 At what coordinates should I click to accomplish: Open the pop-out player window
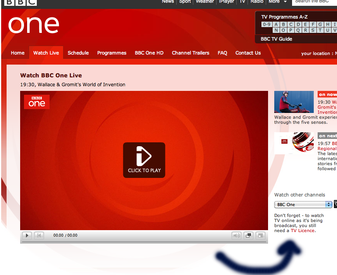click(x=248, y=235)
